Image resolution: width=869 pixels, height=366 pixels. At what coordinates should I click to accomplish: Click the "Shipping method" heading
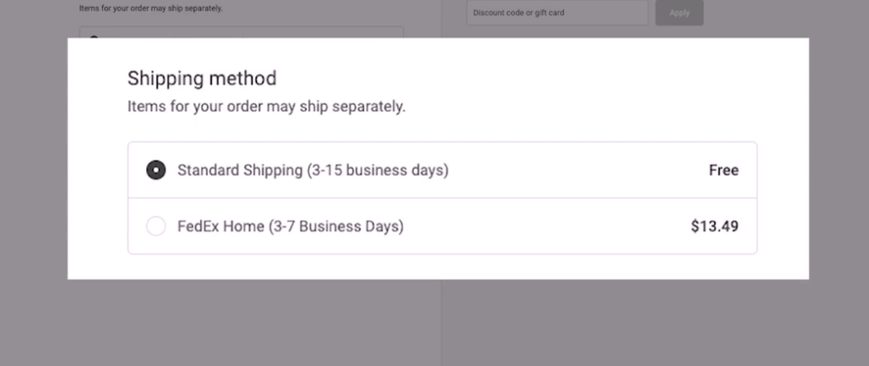click(x=202, y=79)
